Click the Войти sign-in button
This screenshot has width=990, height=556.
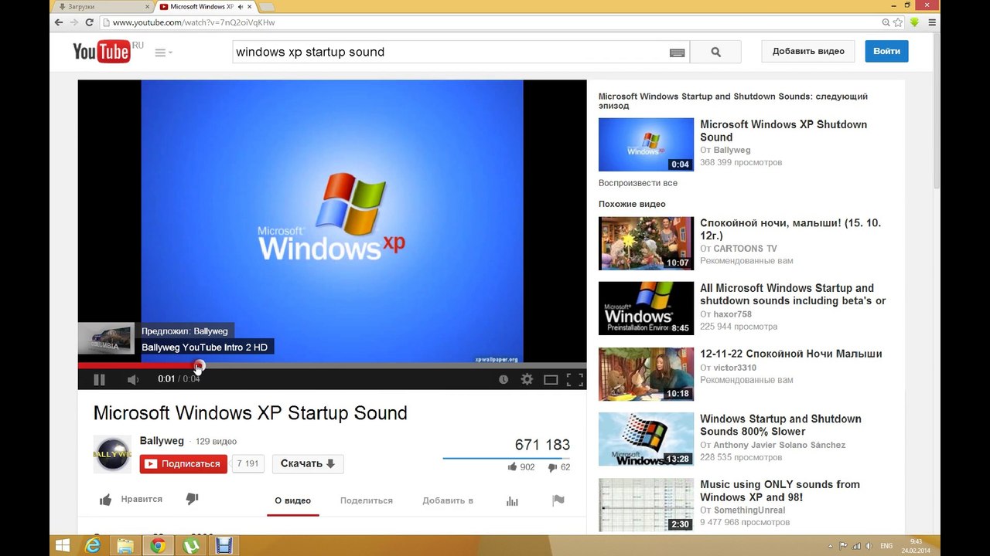886,51
